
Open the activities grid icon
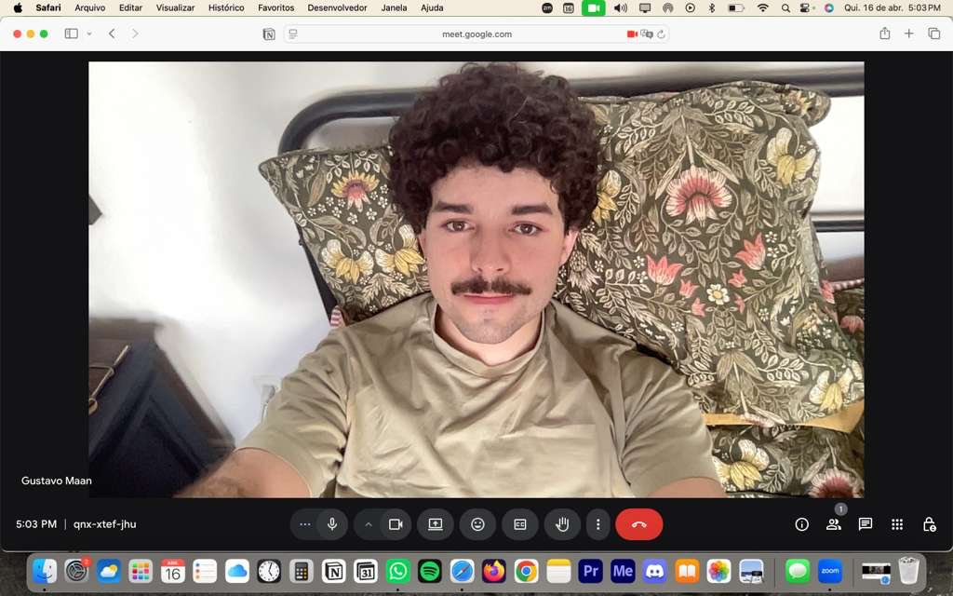point(897,524)
